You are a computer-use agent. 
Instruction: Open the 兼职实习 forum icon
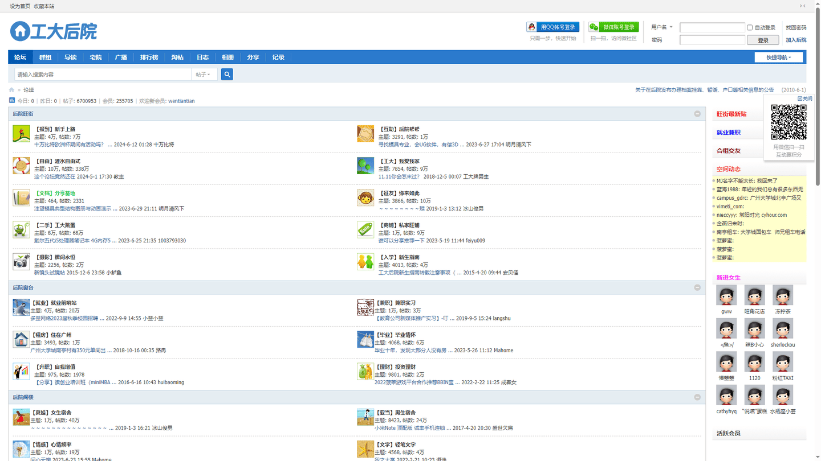click(x=365, y=307)
